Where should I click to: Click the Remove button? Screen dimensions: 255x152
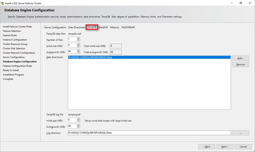pos(240,65)
